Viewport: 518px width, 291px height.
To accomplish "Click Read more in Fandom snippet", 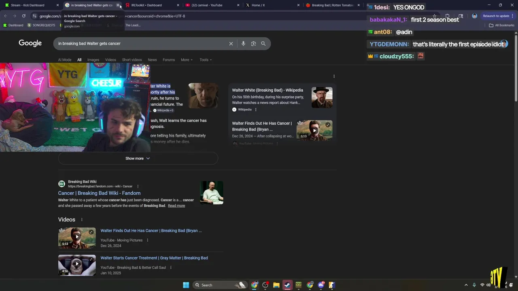I will [x=176, y=206].
